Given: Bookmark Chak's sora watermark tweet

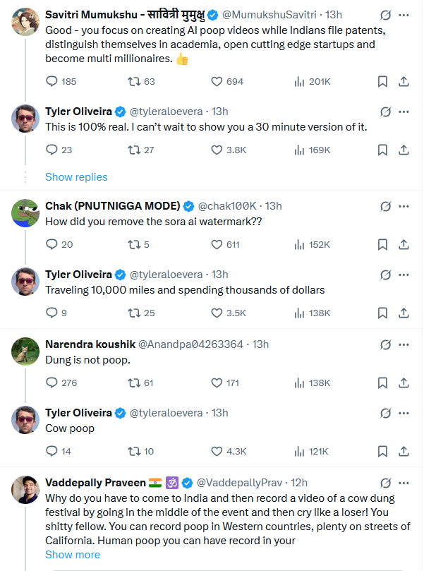Looking at the screenshot, I should tap(382, 244).
